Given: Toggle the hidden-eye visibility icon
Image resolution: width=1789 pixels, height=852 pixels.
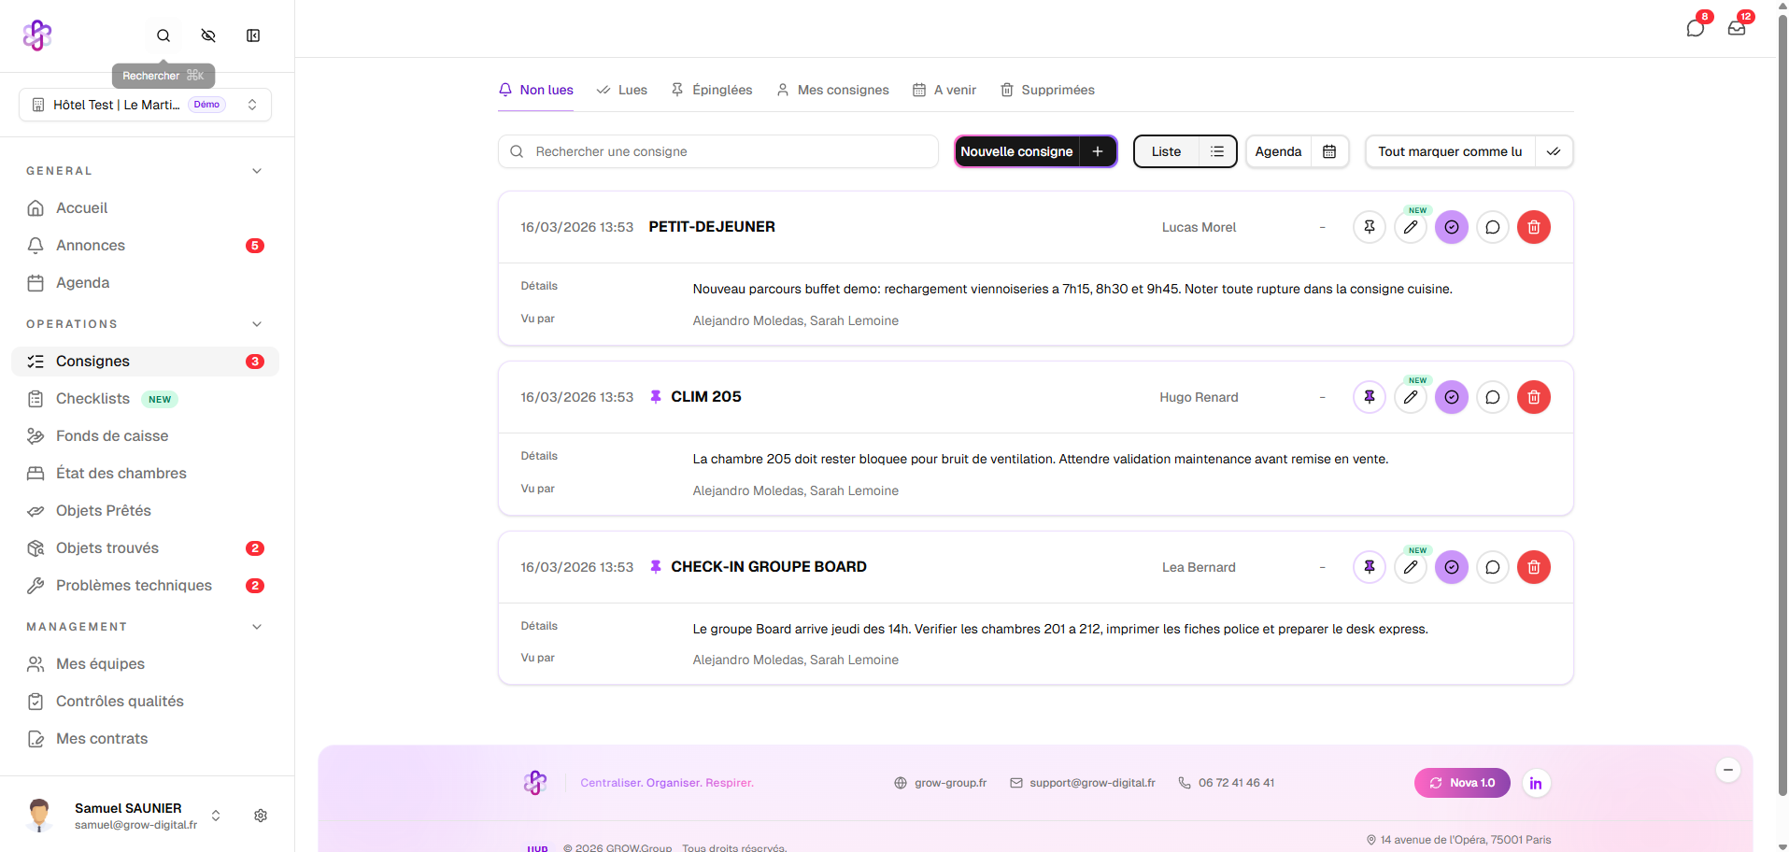Looking at the screenshot, I should click(208, 35).
